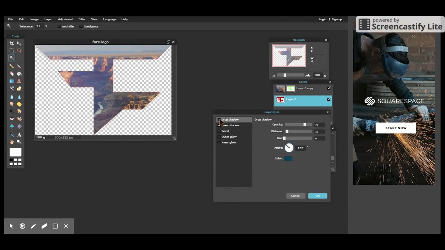Image resolution: width=445 pixels, height=250 pixels.
Task: Select the Sharpen tool
Action: tap(19, 97)
